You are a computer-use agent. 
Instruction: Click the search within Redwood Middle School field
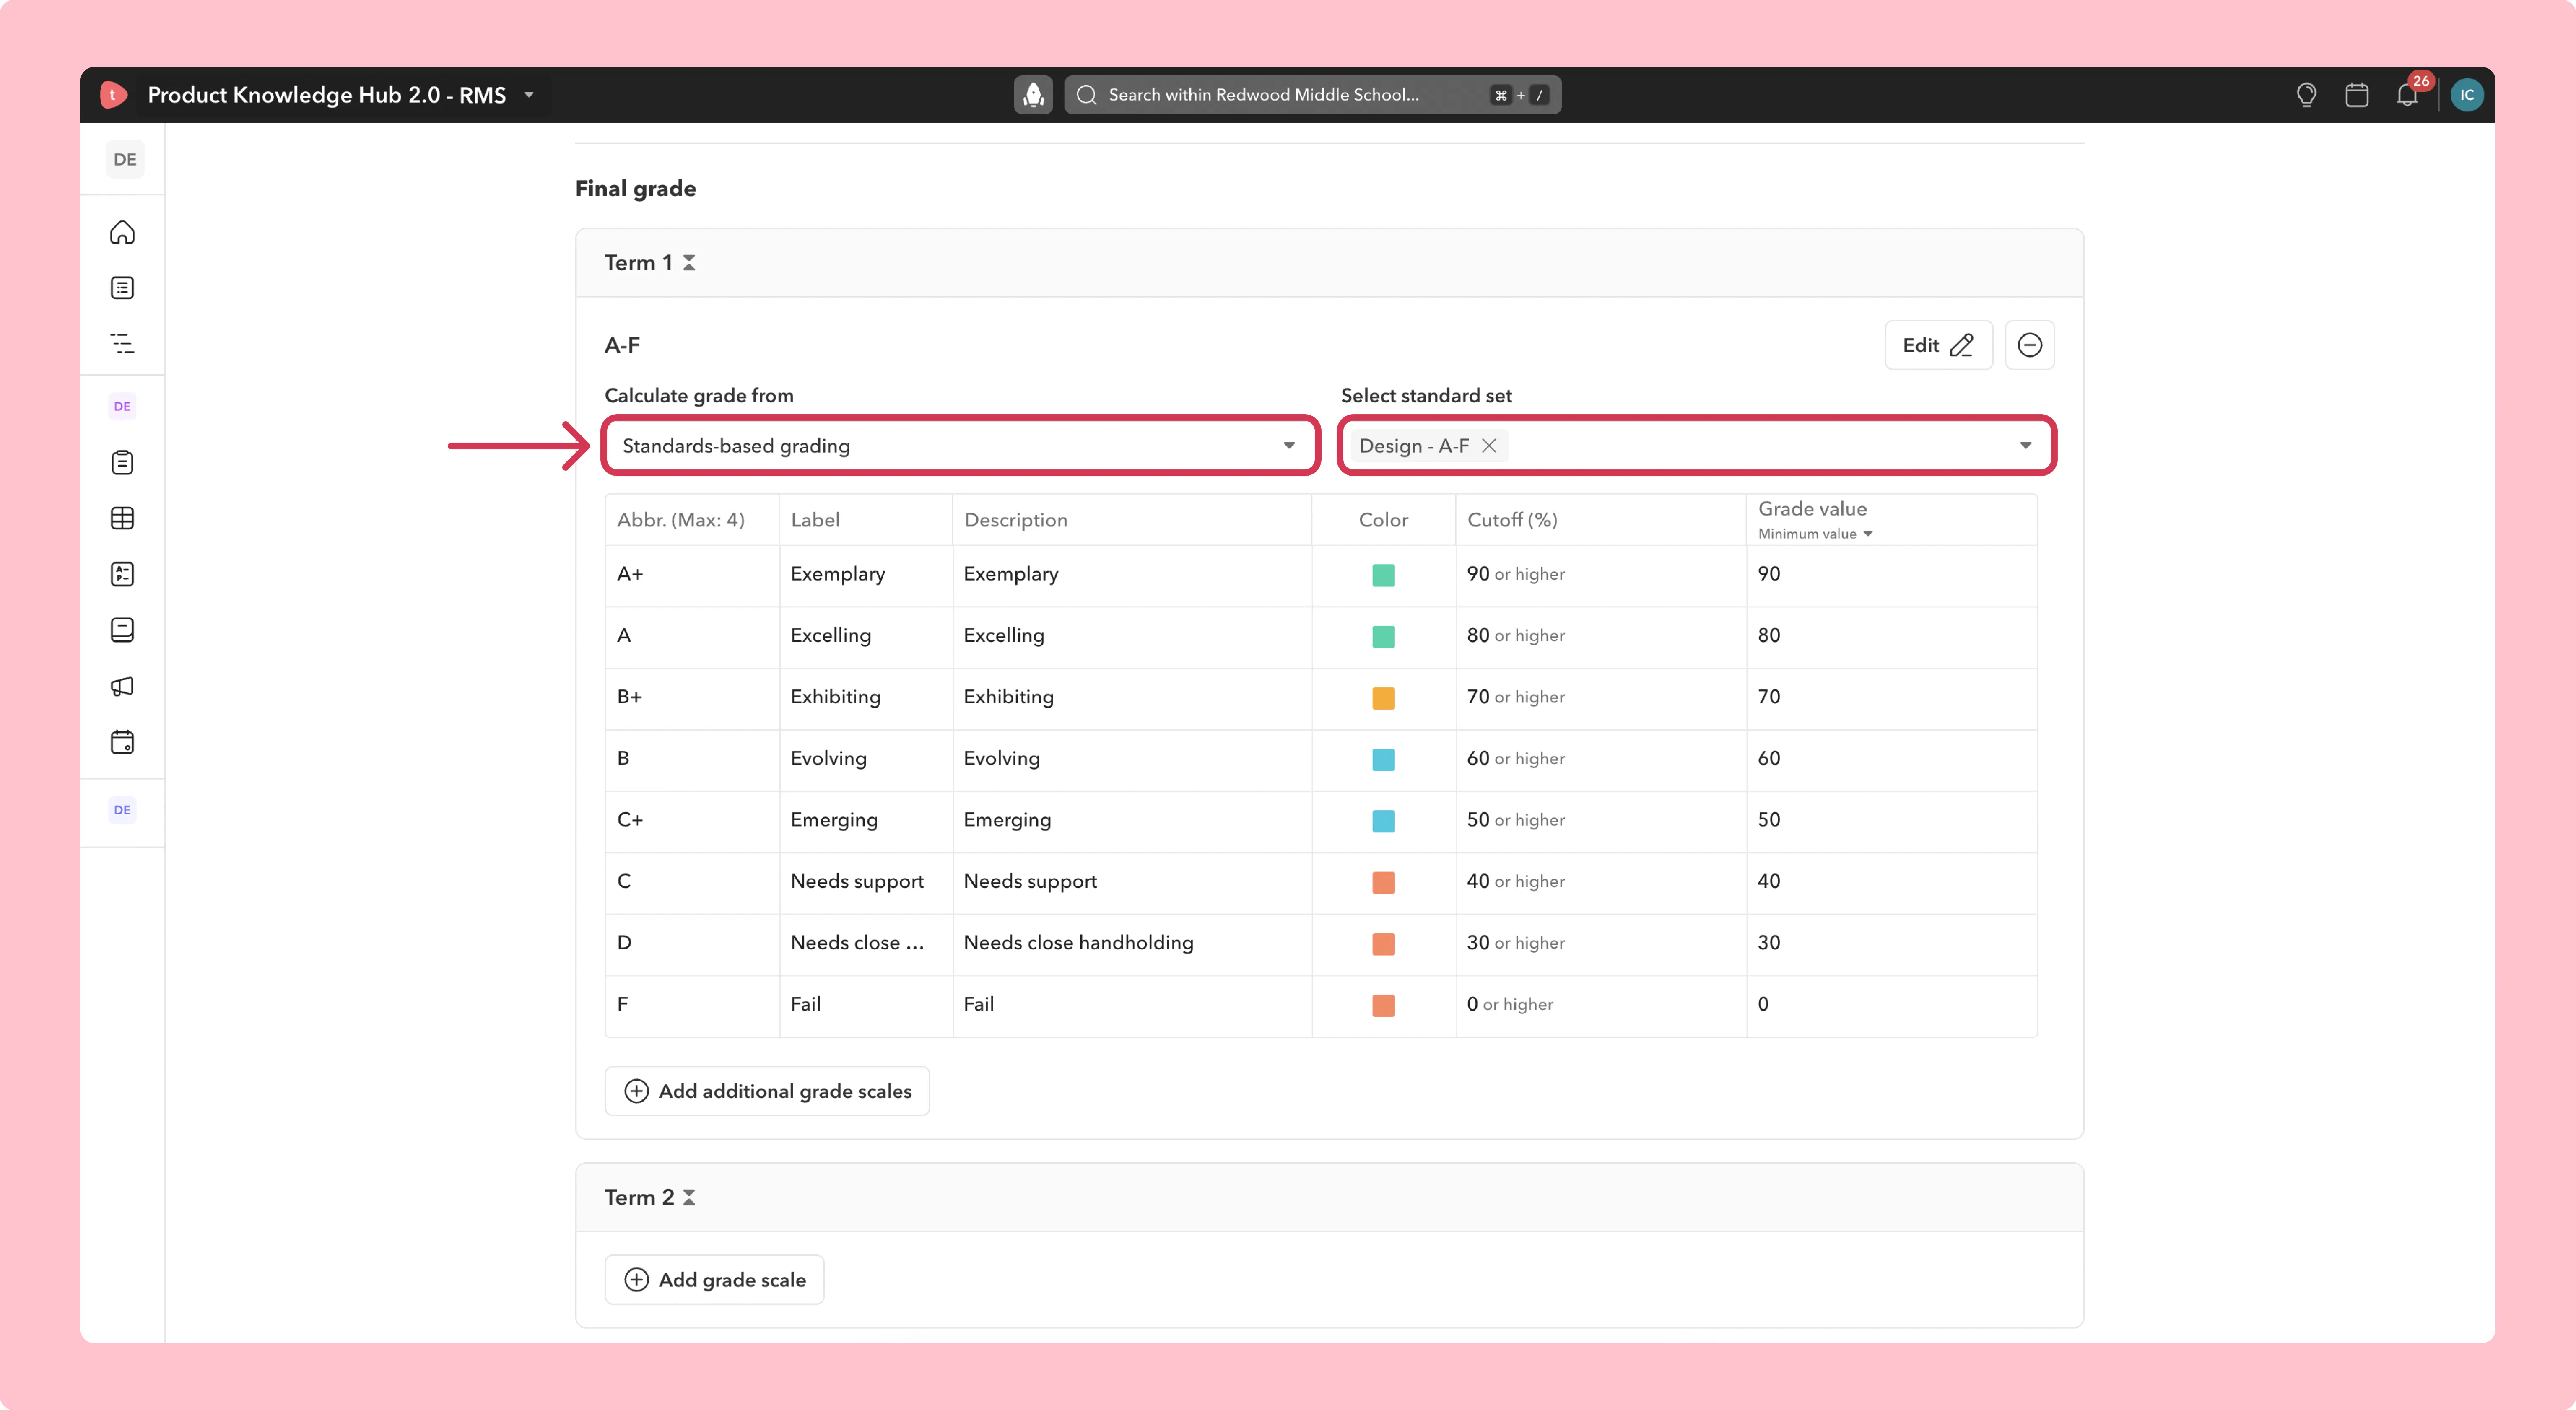[x=1312, y=95]
